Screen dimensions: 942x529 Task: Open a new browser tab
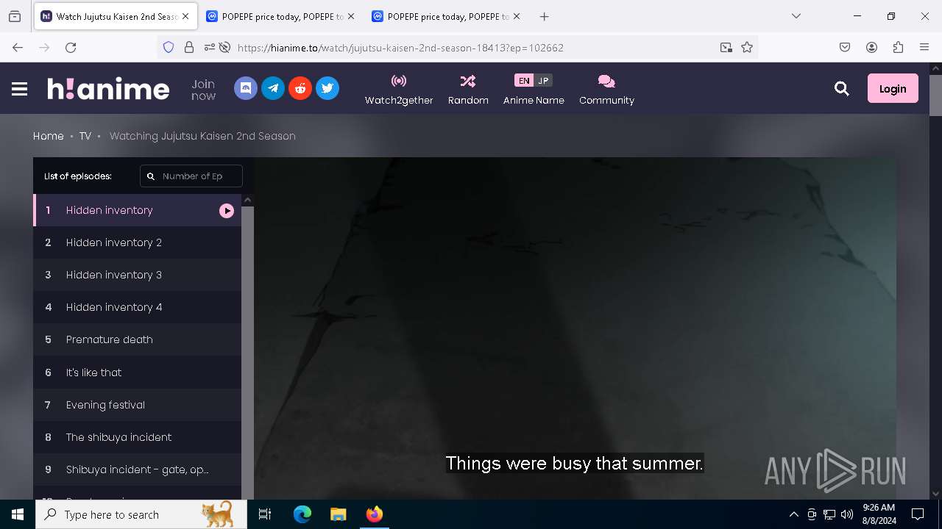[544, 16]
